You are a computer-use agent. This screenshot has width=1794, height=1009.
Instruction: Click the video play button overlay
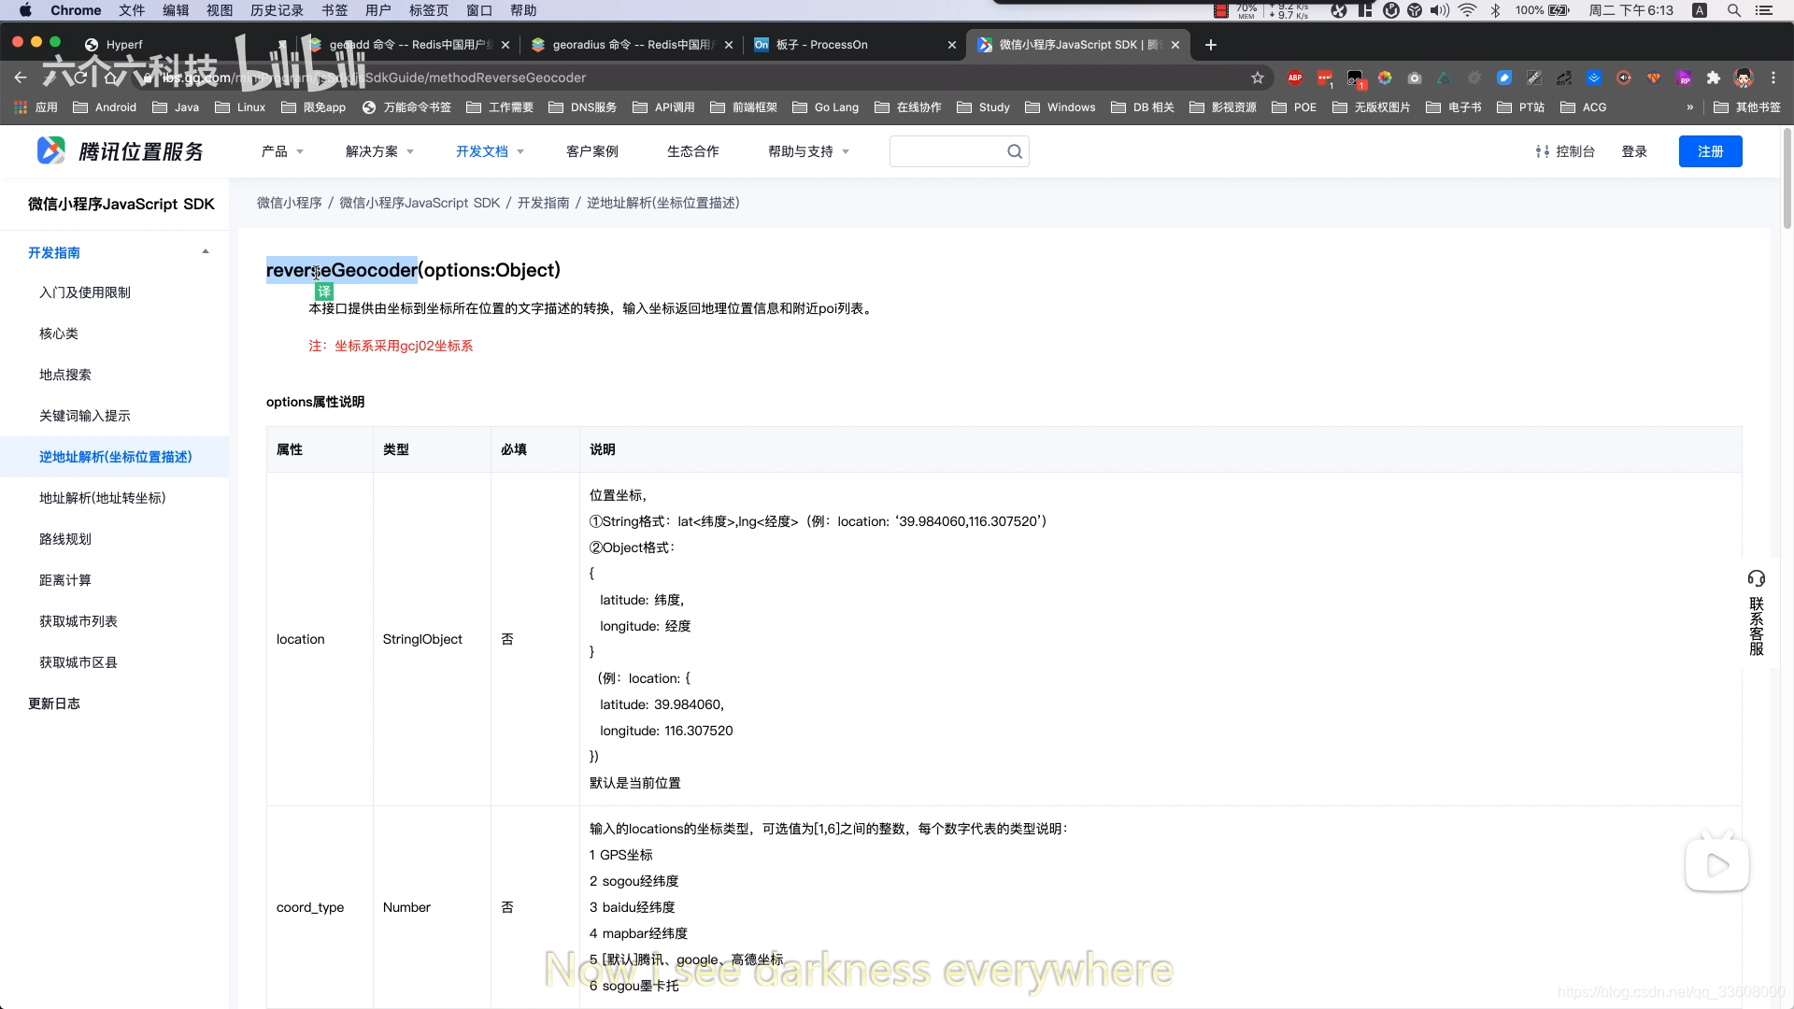pyautogui.click(x=1718, y=864)
